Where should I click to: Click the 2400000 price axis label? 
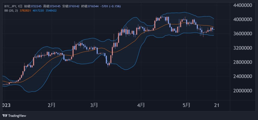[243, 76]
